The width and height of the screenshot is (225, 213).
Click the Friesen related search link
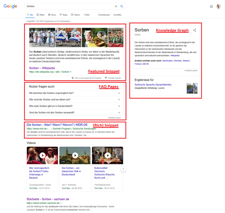tap(138, 64)
